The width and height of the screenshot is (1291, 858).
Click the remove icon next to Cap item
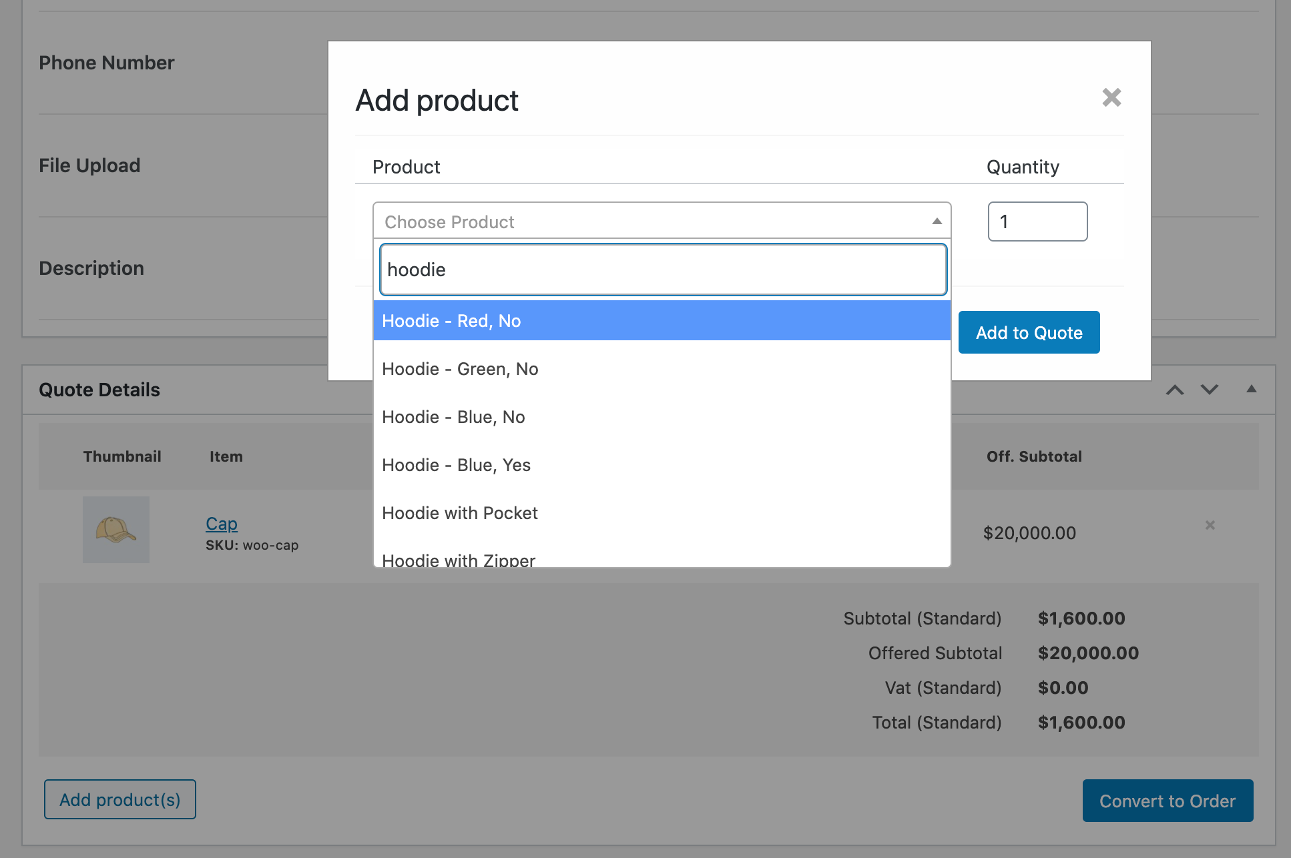pyautogui.click(x=1210, y=524)
